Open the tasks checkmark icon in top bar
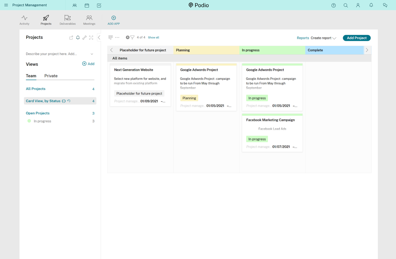 99,5
